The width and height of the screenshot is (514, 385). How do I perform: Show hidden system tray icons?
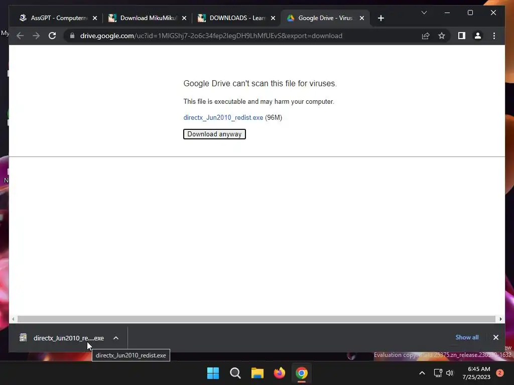click(422, 373)
